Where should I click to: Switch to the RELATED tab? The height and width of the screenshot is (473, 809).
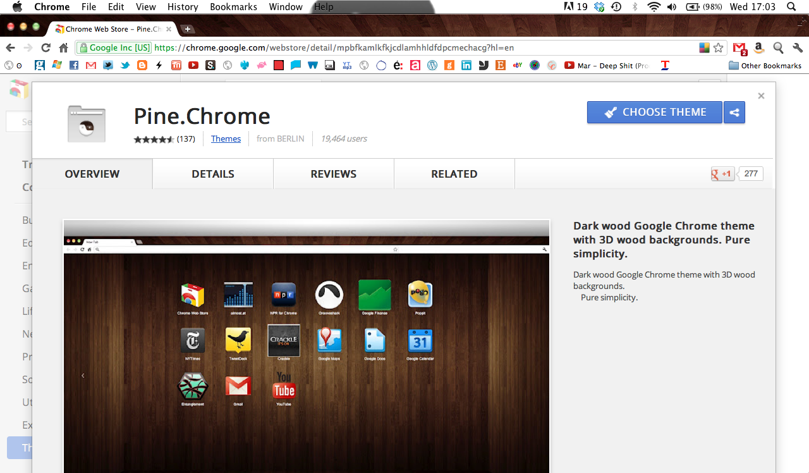[x=454, y=174]
